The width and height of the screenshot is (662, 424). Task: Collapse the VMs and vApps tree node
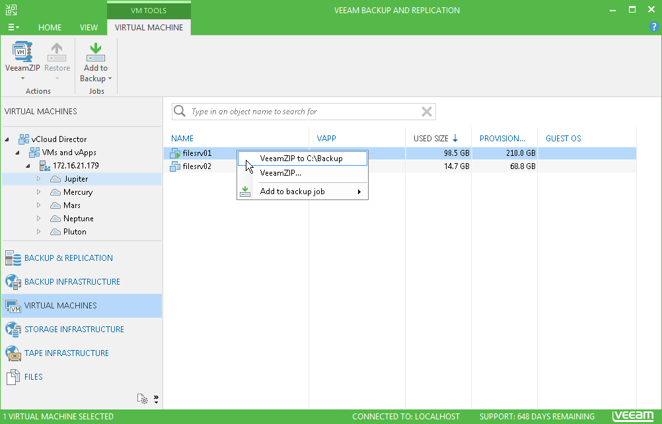[x=17, y=153]
